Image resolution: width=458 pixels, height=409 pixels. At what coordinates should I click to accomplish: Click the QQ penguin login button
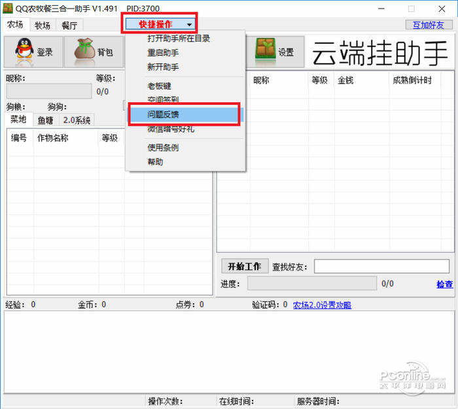click(33, 52)
